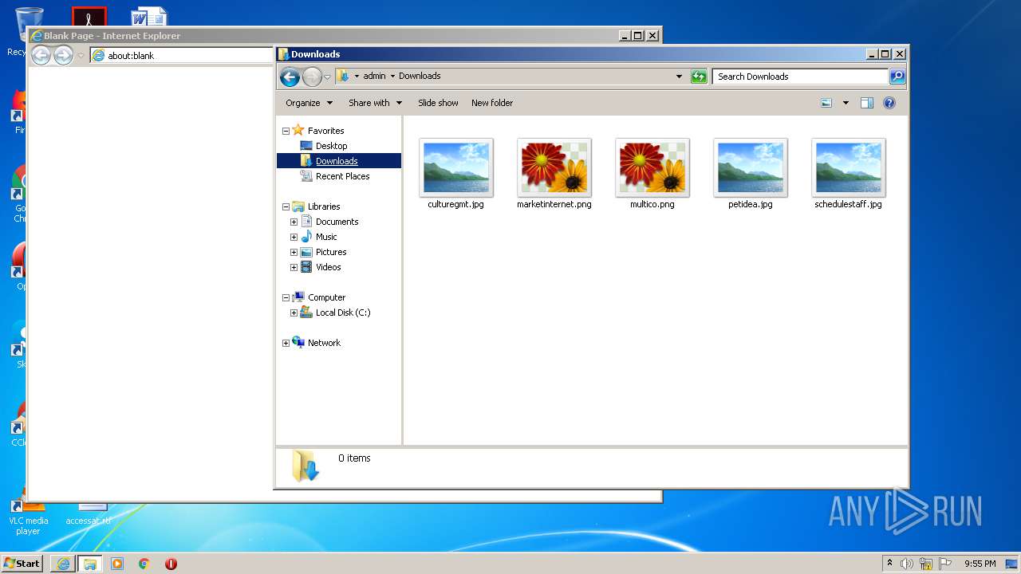Open Action Center flag icon
Screen dimensions: 1021x574
click(945, 564)
